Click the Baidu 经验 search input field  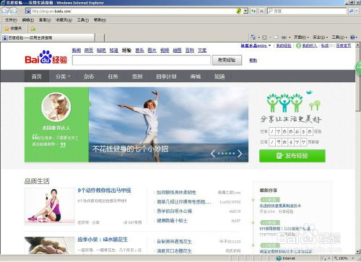[x=142, y=60]
